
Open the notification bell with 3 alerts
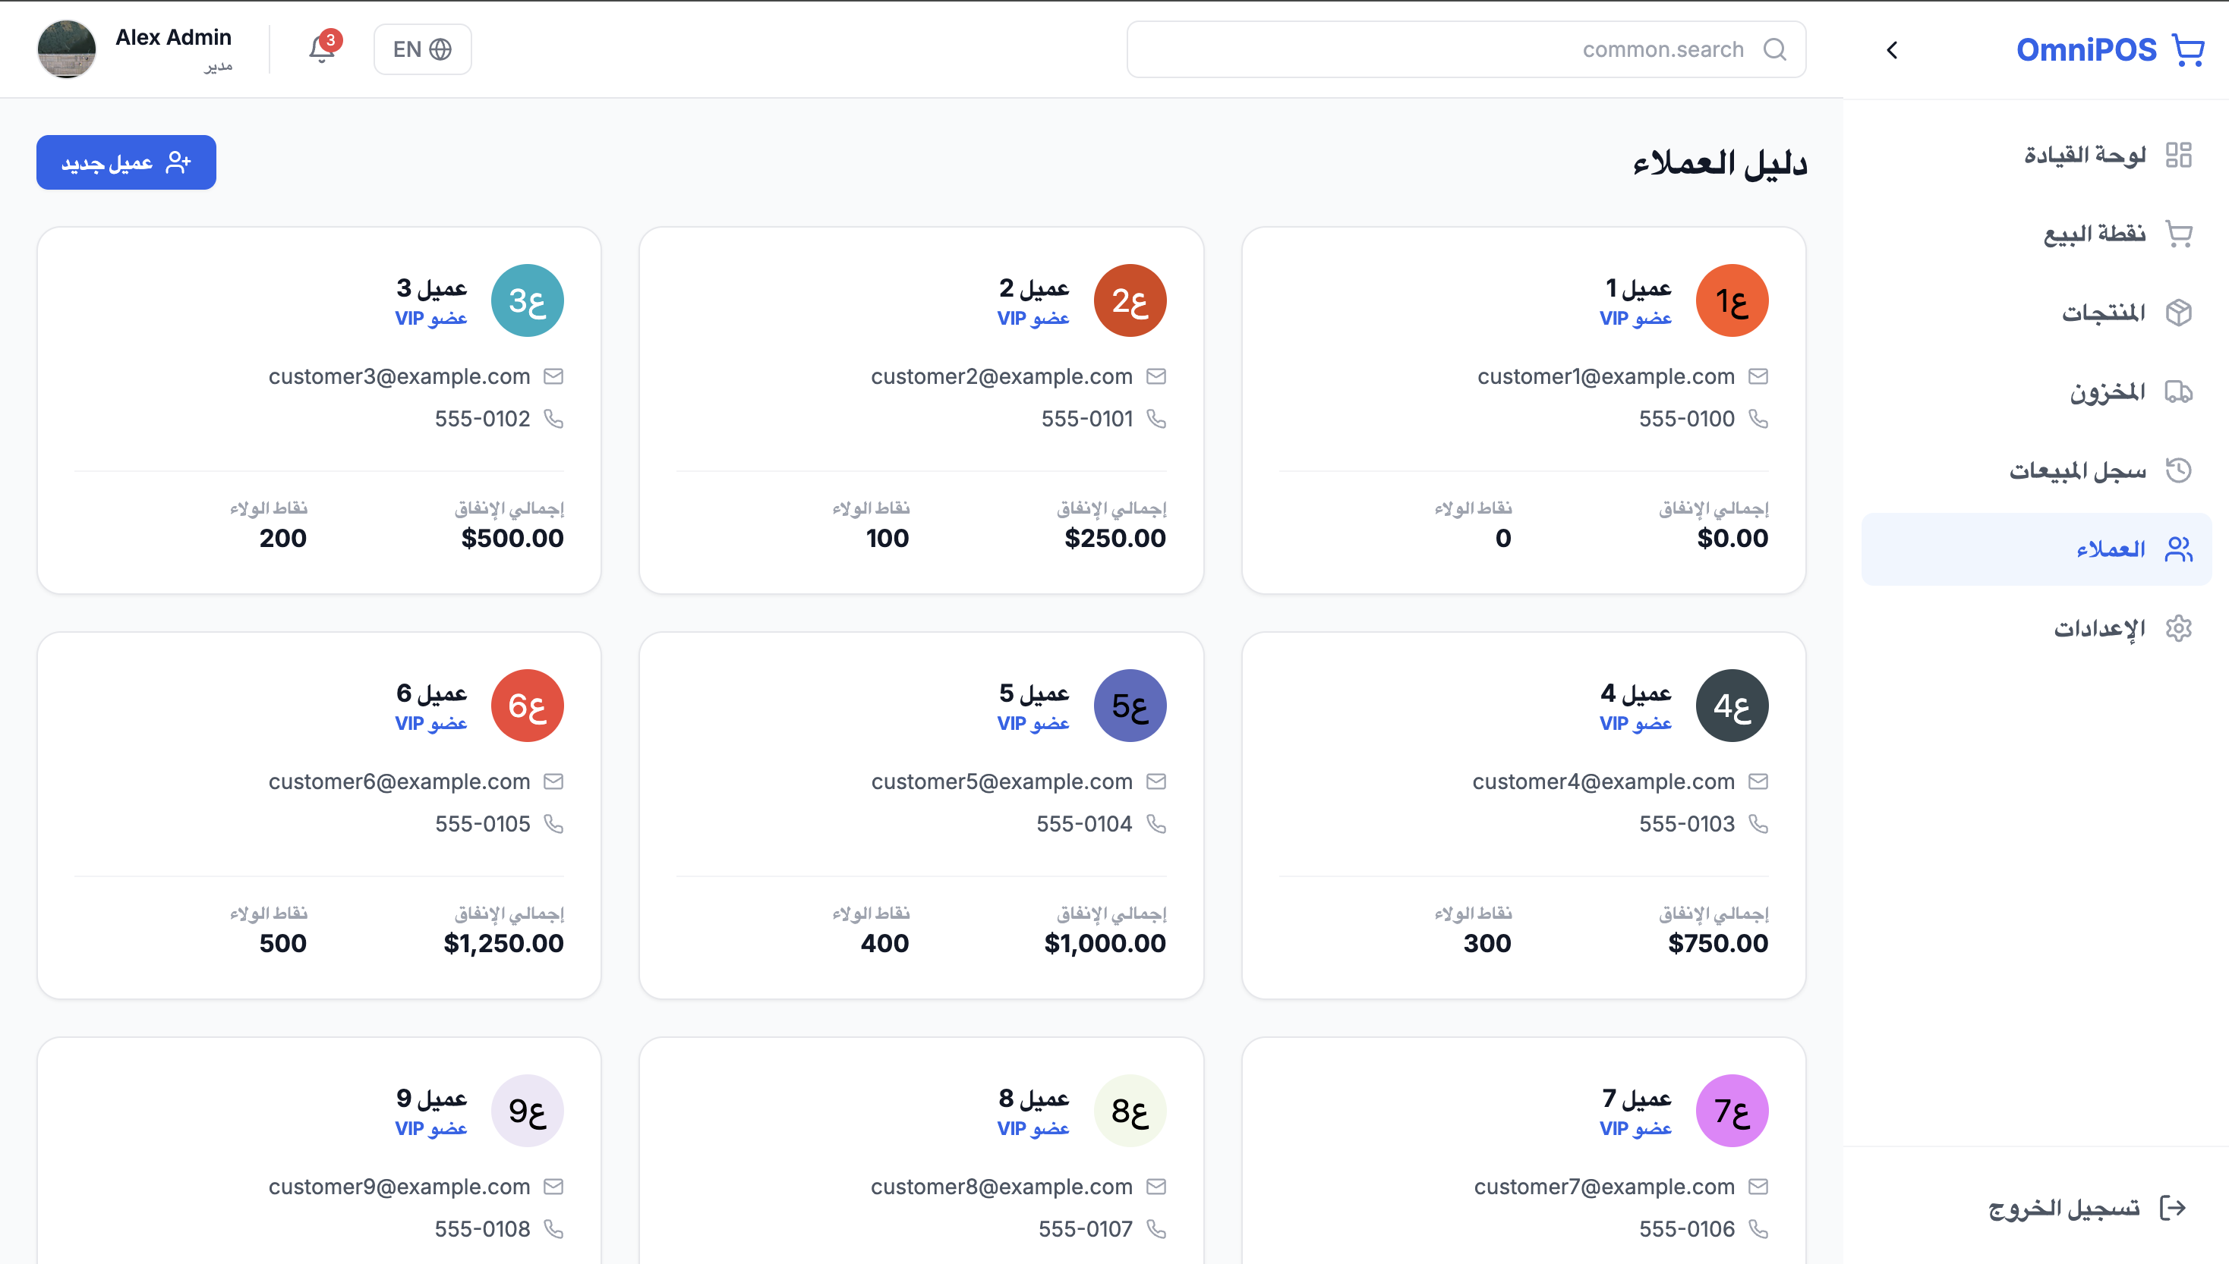tap(321, 49)
